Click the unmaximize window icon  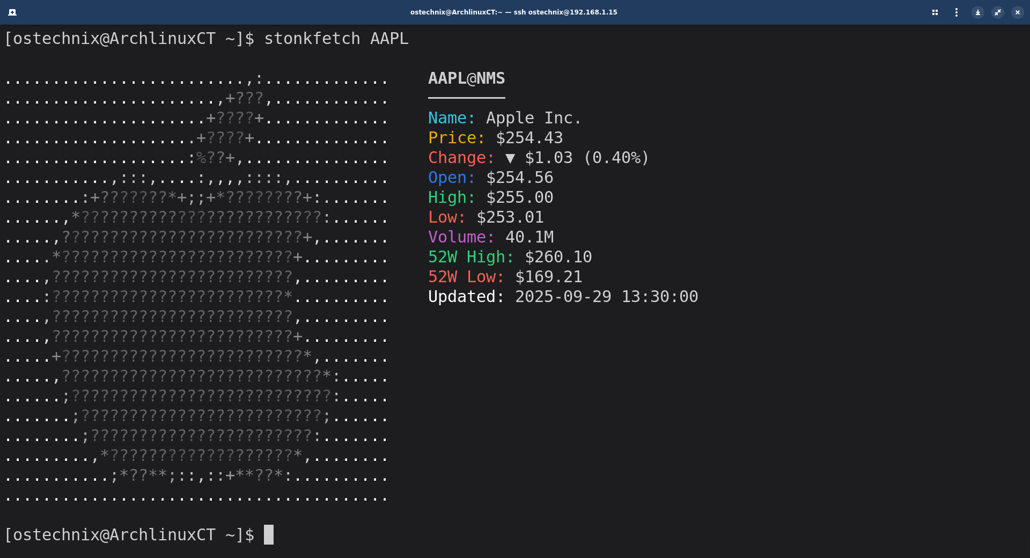(x=998, y=12)
